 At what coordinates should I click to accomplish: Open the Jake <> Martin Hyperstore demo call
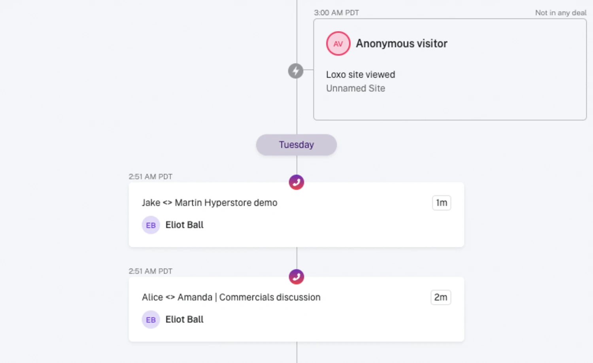click(210, 203)
